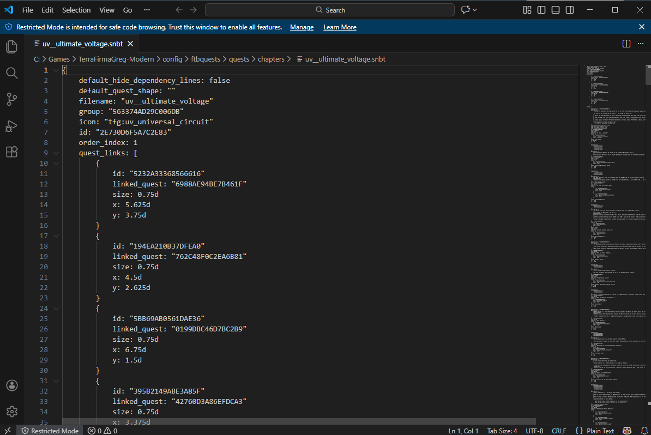Open the Accounts menu icon

(11, 385)
